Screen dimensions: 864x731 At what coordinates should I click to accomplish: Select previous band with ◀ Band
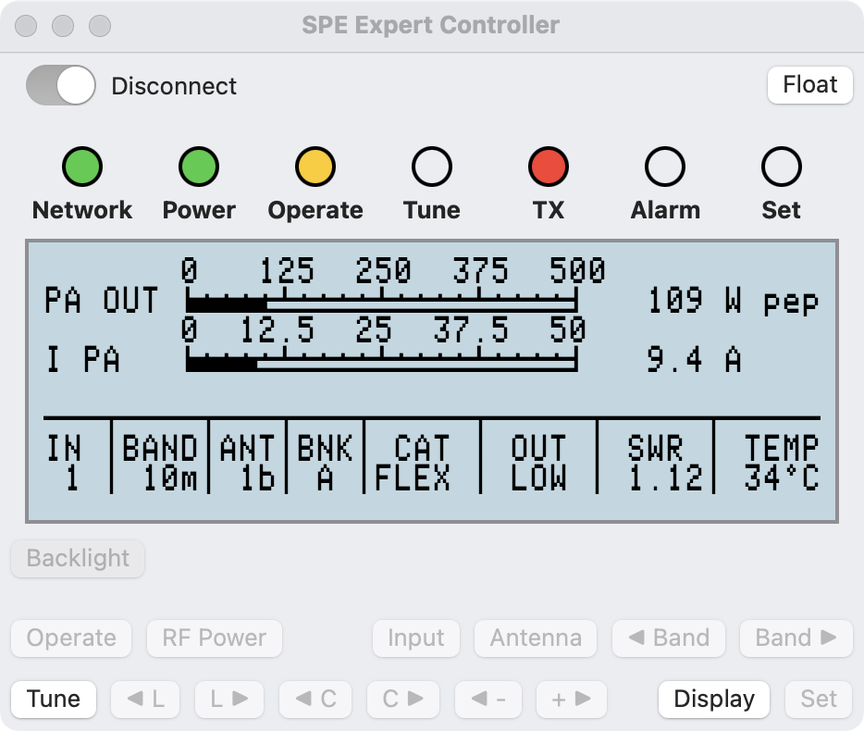coord(669,638)
